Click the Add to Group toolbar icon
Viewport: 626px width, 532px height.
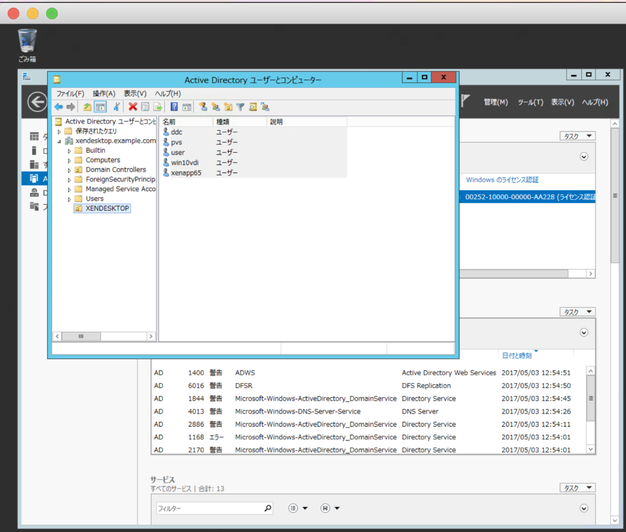265,107
